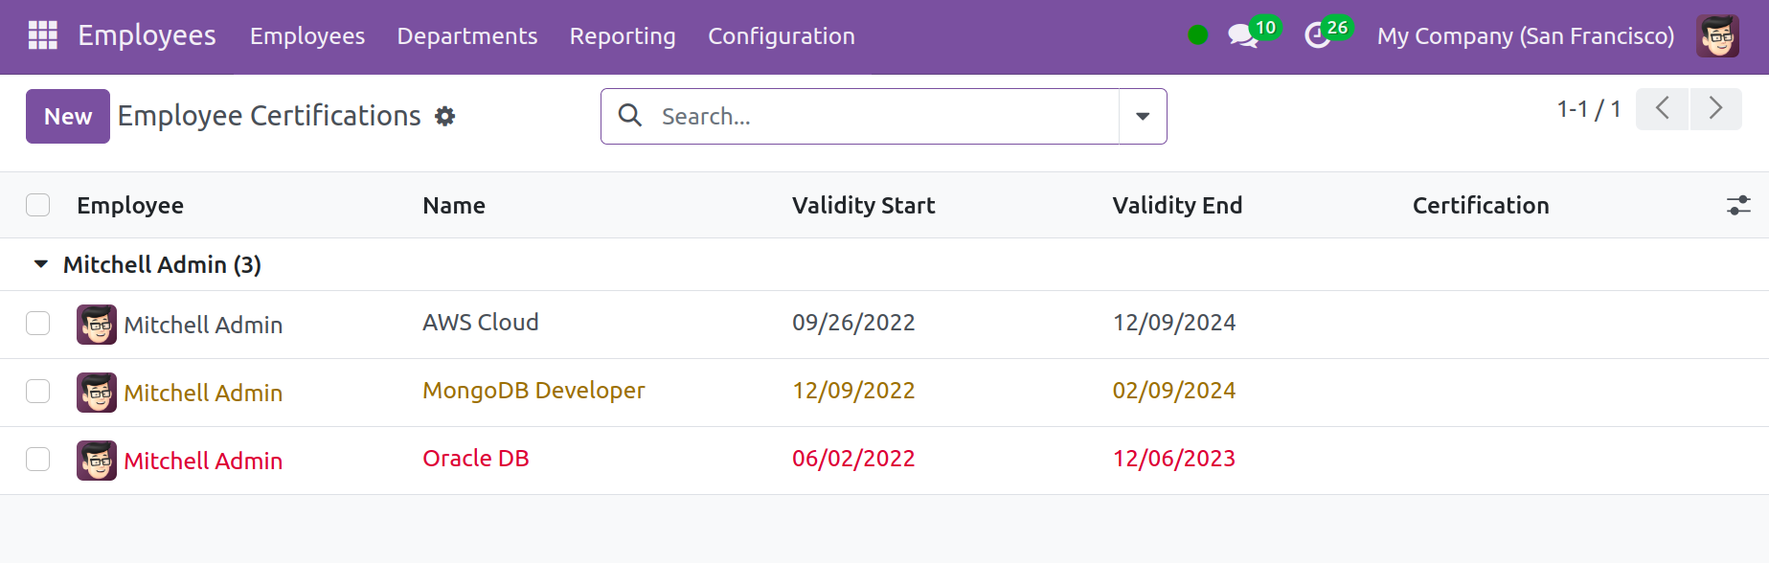
Task: Open the Configuration menu
Action: tap(782, 36)
